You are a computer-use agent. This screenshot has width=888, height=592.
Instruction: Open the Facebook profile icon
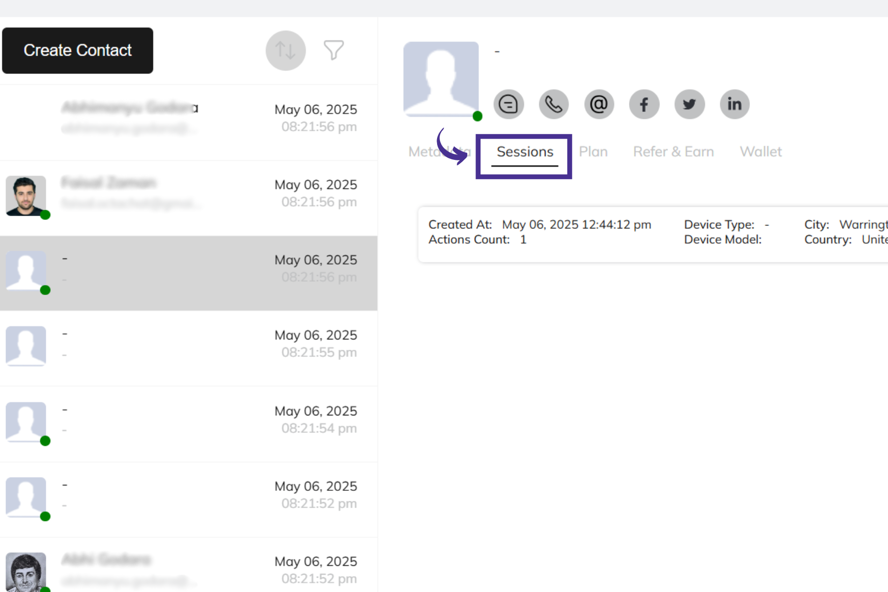[644, 104]
